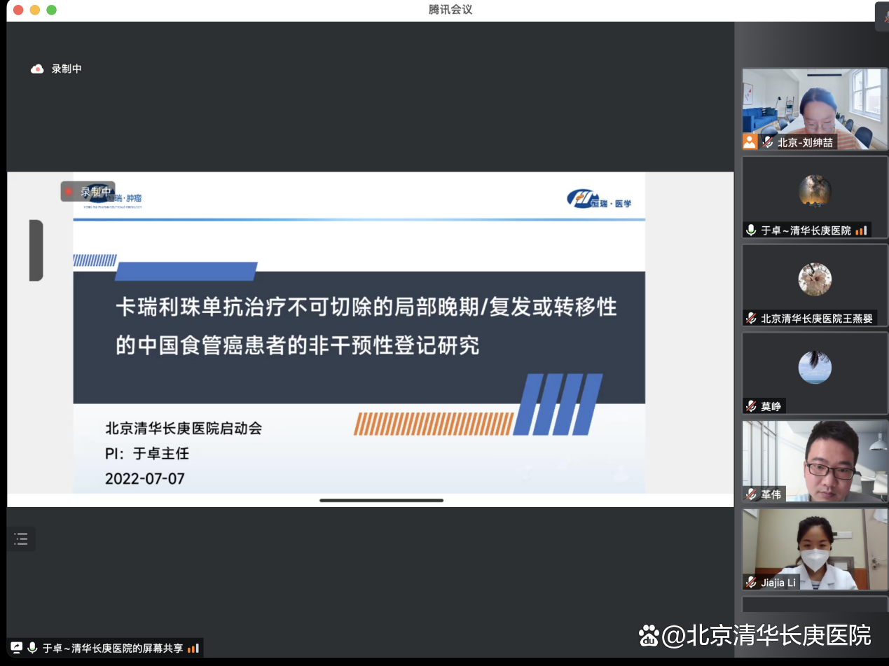This screenshot has height=666, width=889.
Task: Click green microphone icon in screen-share label
Action: [x=32, y=648]
